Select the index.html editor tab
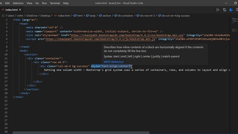Screen dimensions: 238x134 (12, 10)
